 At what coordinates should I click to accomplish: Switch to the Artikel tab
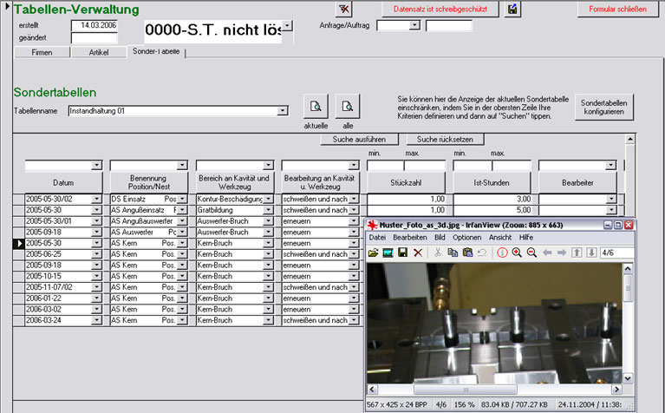point(99,52)
